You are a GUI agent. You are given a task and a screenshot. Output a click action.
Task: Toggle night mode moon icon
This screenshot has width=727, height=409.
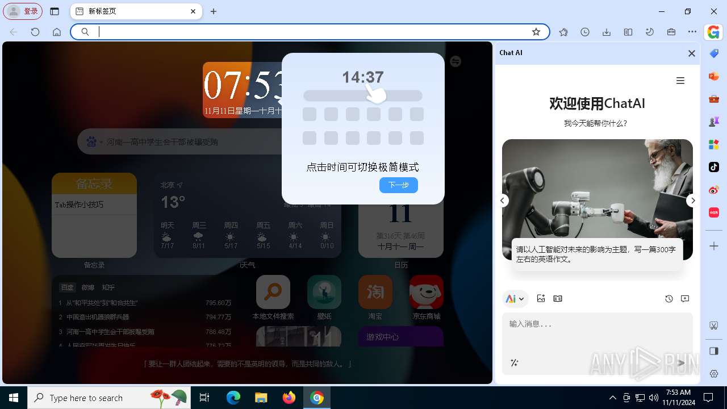[x=650, y=32]
